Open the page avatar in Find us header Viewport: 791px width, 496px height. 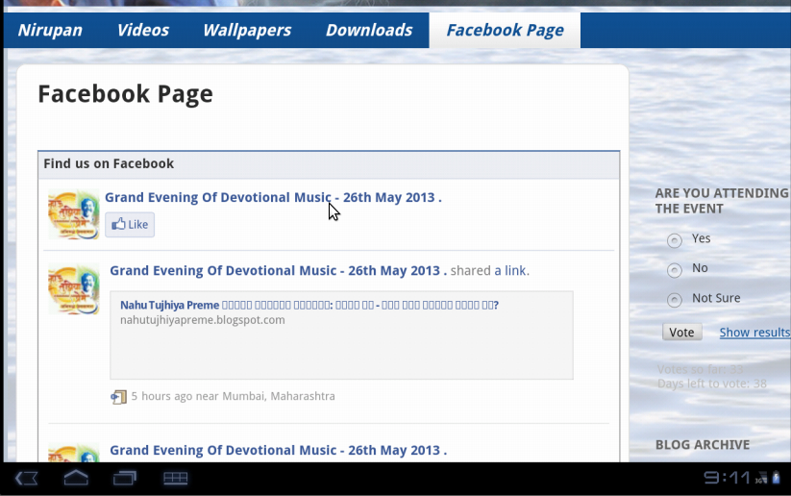tap(74, 214)
